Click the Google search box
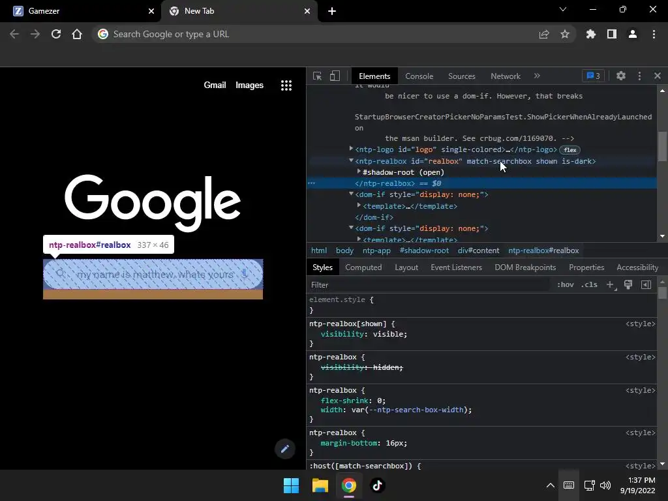The width and height of the screenshot is (668, 501). [153, 274]
